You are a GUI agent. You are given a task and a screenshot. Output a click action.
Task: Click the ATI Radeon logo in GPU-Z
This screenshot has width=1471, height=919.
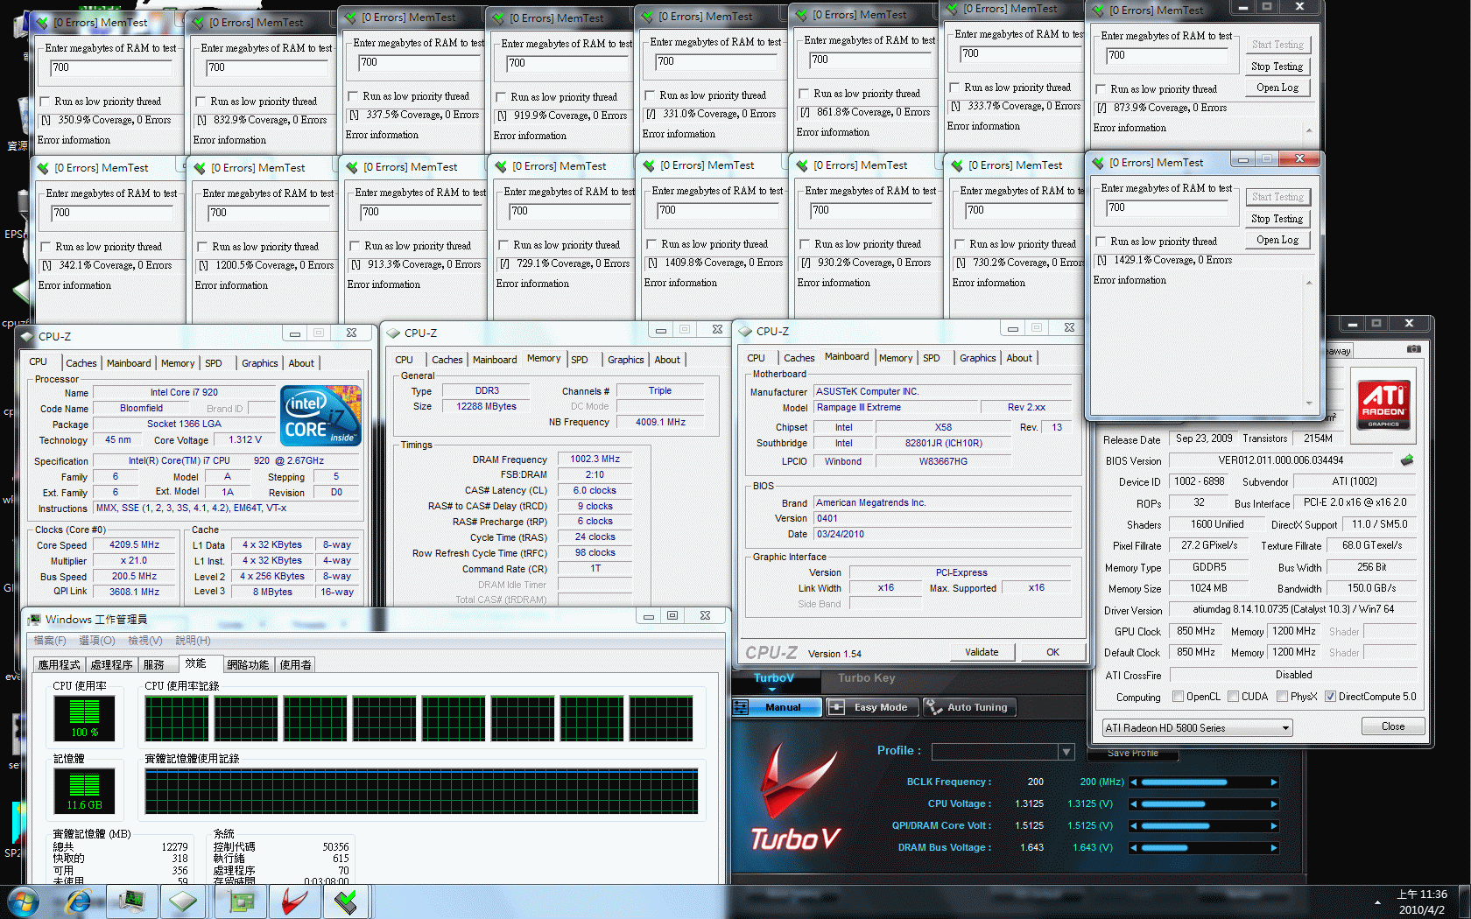click(x=1383, y=403)
